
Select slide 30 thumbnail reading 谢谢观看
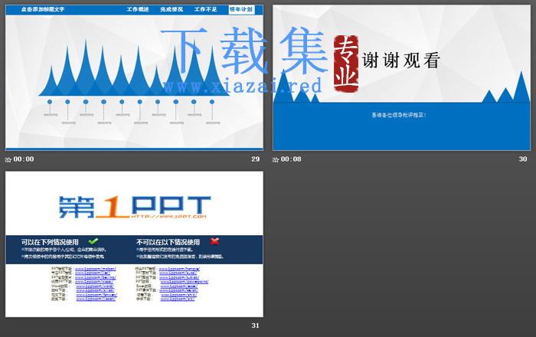tap(402, 77)
